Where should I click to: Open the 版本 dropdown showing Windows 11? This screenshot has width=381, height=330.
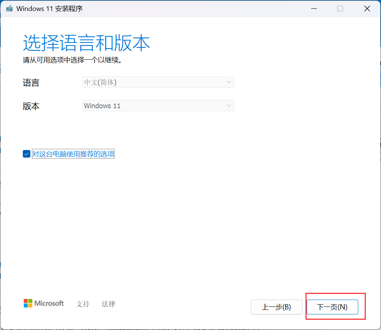point(158,106)
